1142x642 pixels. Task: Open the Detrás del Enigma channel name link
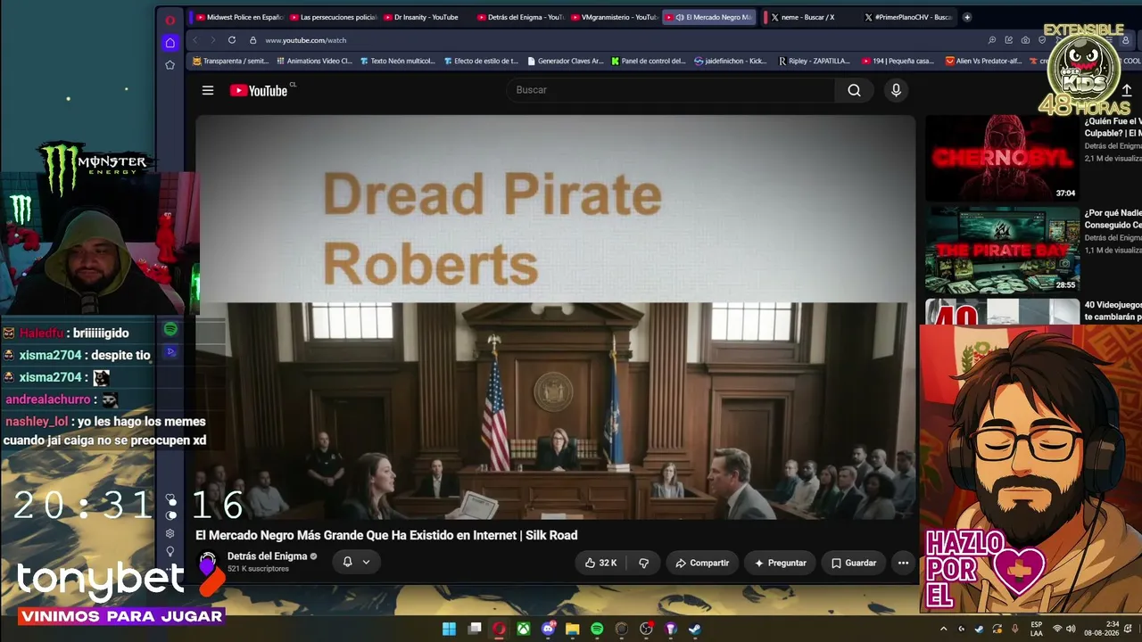267,556
